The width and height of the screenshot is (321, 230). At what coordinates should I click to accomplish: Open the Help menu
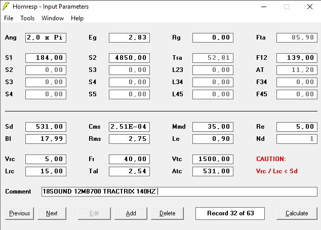(77, 18)
